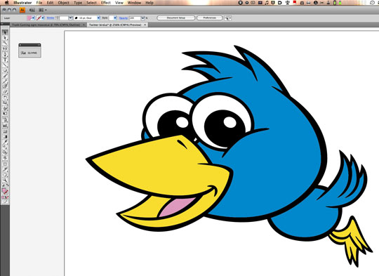Viewport: 379px width, 276px height.
Task: Click the Document Setup button
Action: pos(175,18)
